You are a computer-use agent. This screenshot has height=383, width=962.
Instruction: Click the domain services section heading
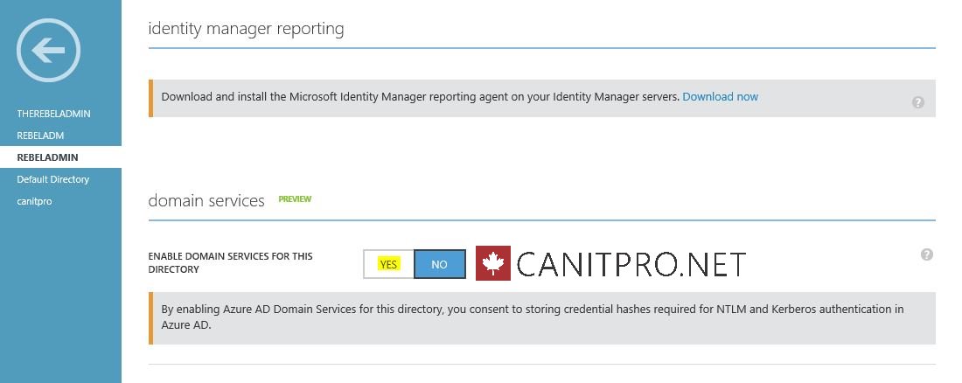206,201
